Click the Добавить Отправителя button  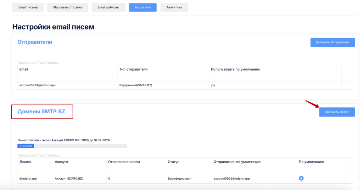pos(333,42)
